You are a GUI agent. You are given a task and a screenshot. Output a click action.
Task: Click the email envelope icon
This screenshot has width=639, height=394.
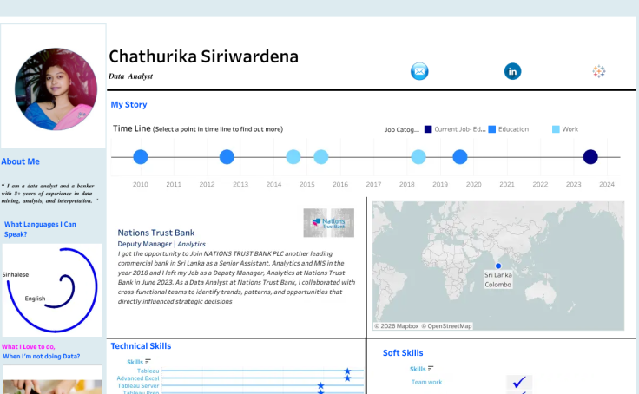(x=419, y=71)
